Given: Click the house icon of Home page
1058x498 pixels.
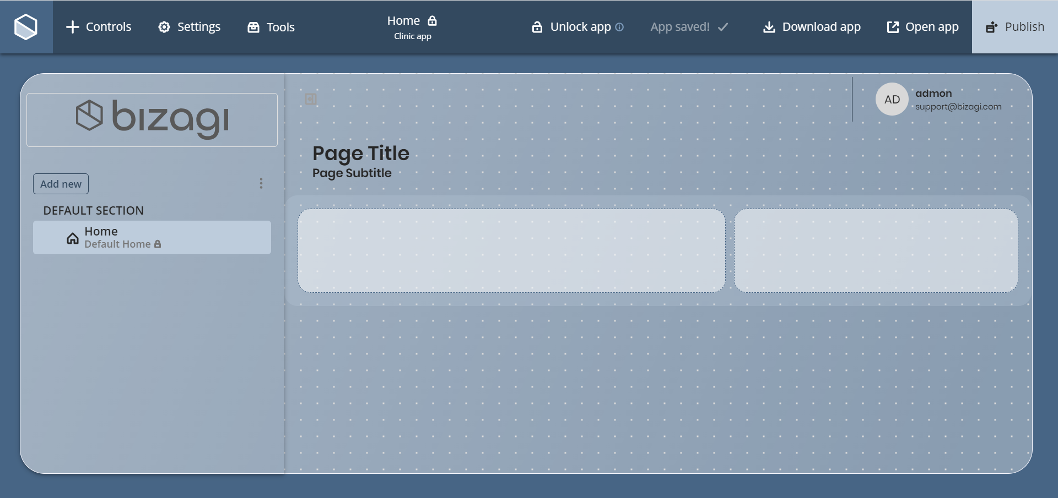Looking at the screenshot, I should (73, 238).
